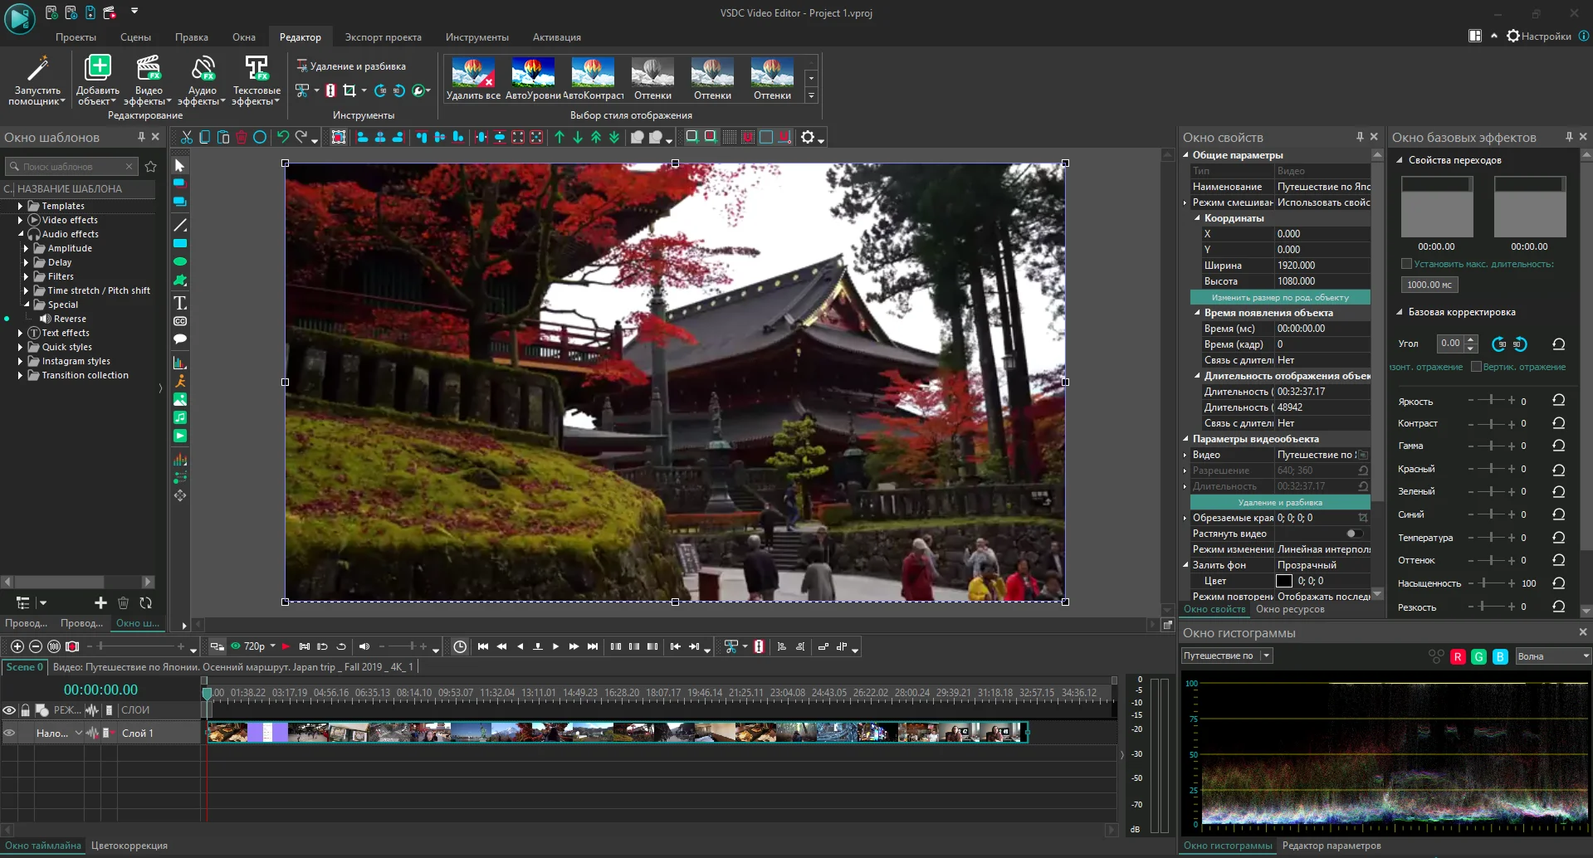Switch to Редактор параметров tab
1593x858 pixels.
click(x=1332, y=846)
